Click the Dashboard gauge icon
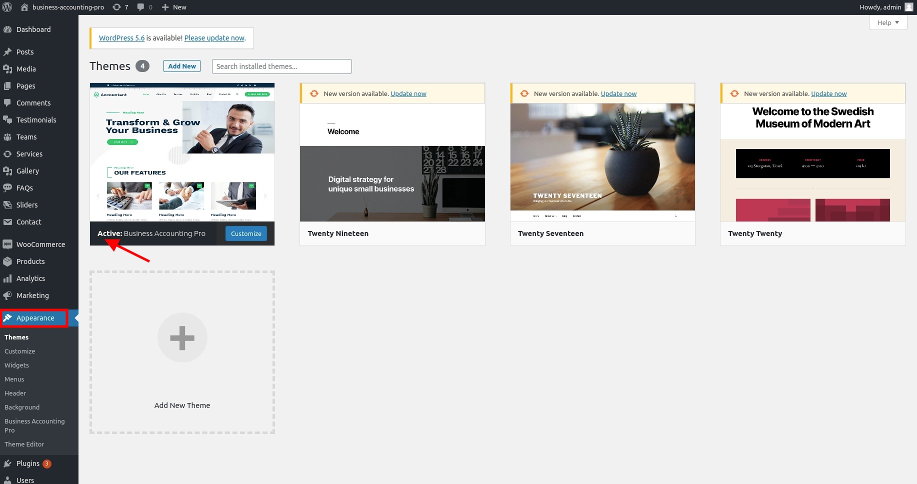917x484 pixels. (x=7, y=29)
